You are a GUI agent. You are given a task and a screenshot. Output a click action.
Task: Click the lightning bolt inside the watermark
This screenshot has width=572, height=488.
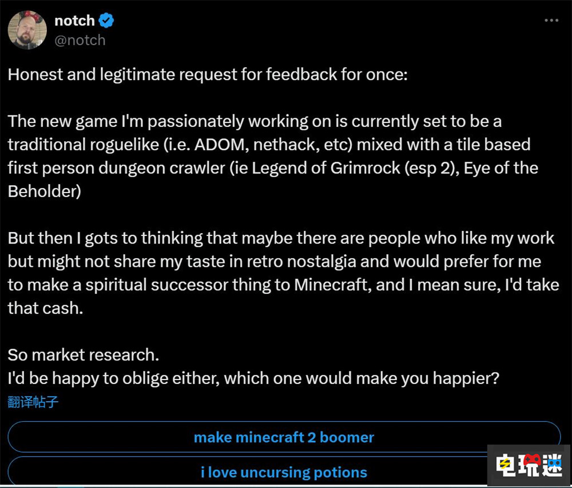[505, 465]
